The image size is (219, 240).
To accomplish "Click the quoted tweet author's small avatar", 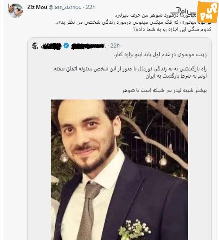I will point(35,46).
